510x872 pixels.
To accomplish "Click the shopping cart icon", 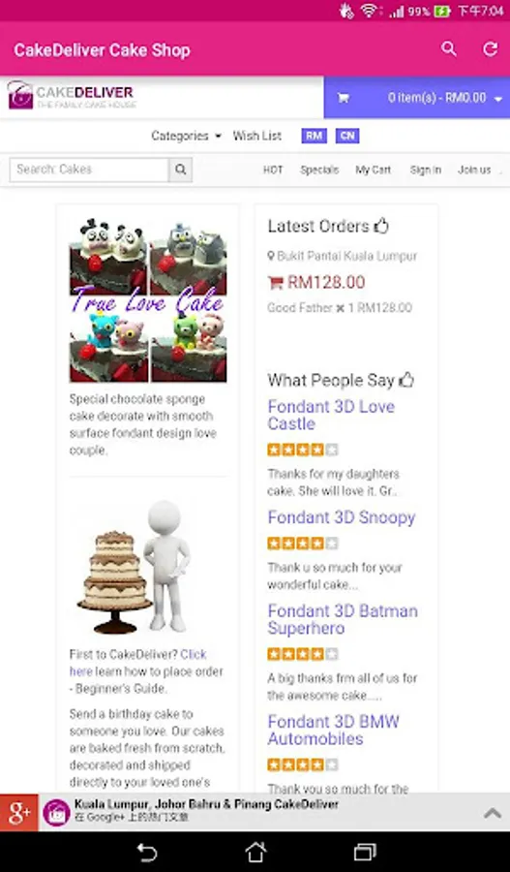I will pyautogui.click(x=344, y=99).
